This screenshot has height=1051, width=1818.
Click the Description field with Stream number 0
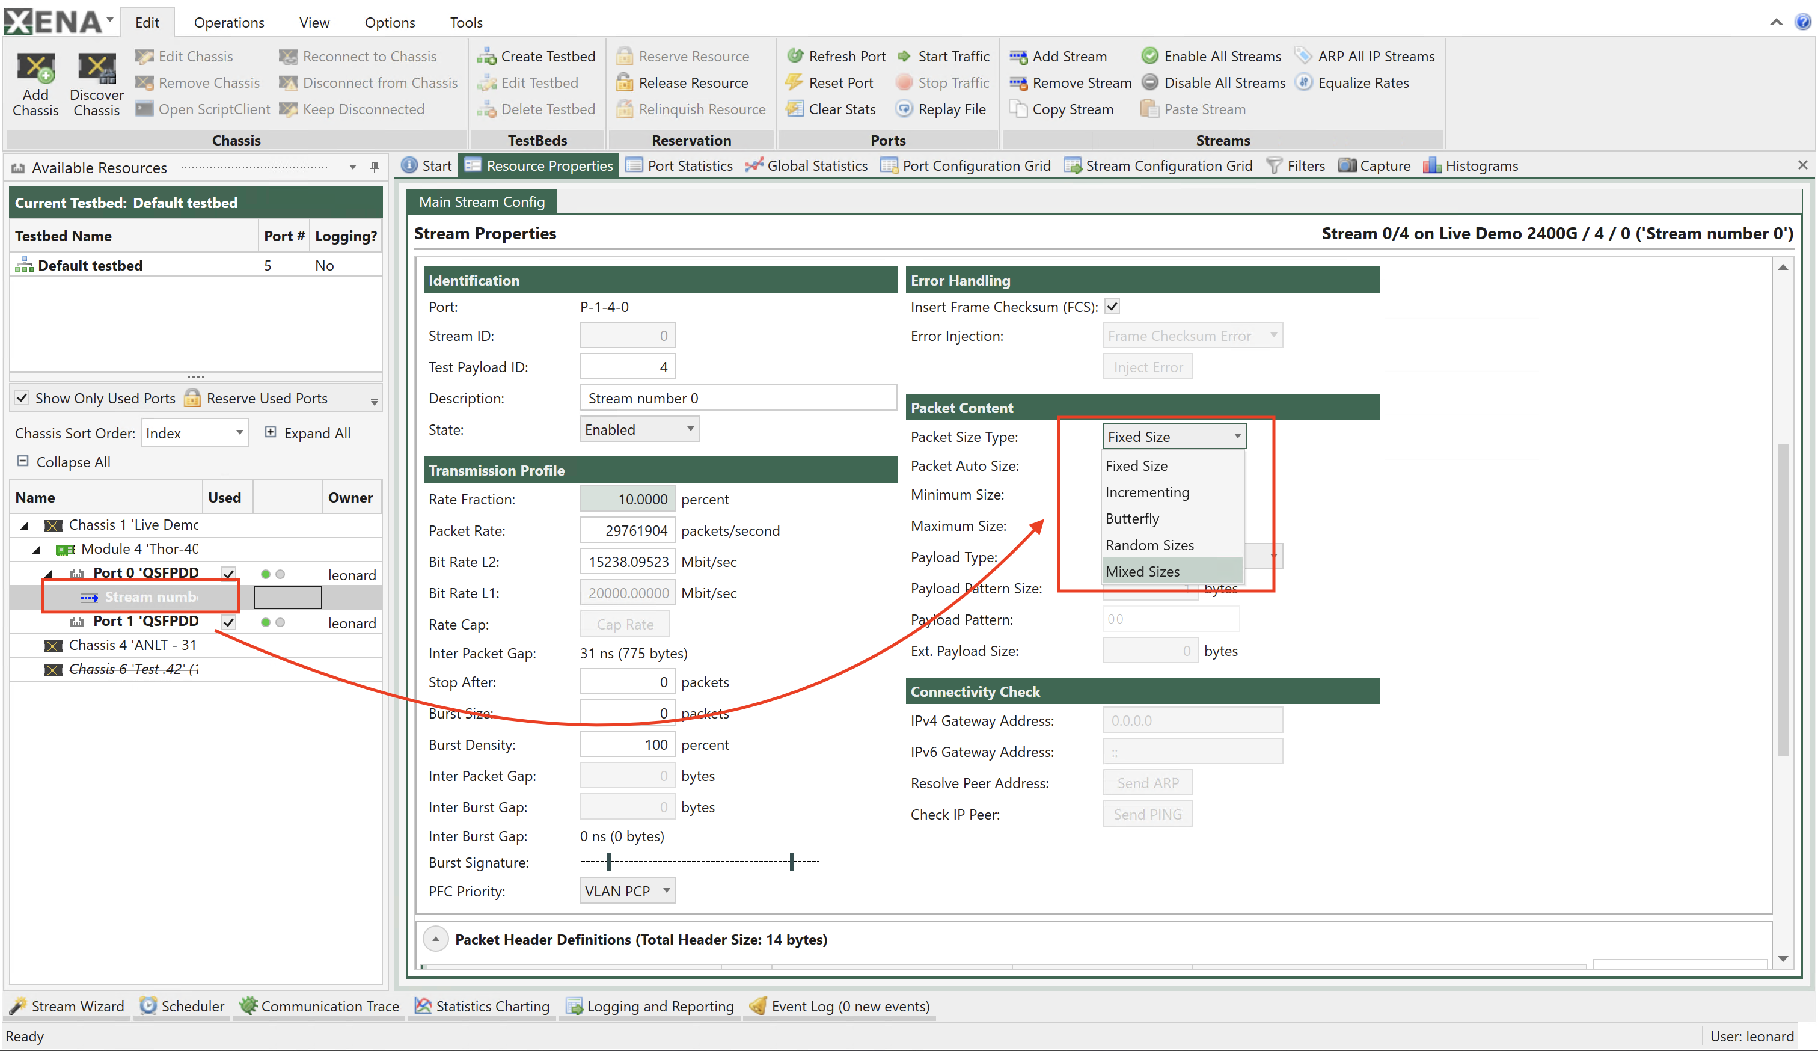tap(738, 398)
